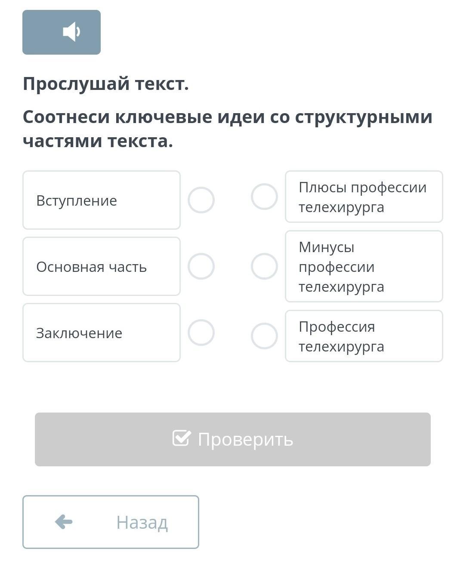Click the Заключение answer box

click(x=101, y=333)
